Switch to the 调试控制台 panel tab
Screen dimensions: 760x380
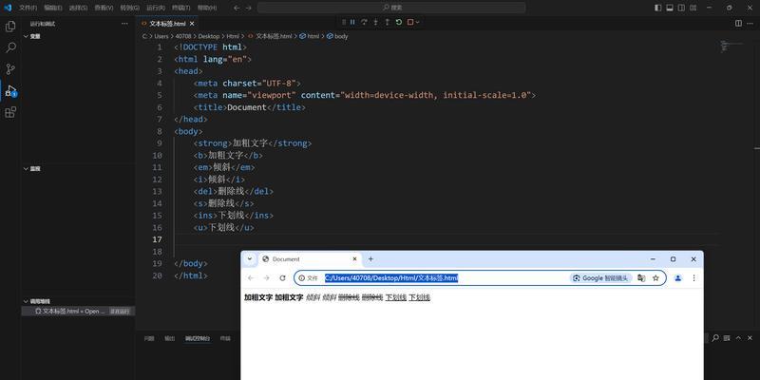[x=198, y=338]
